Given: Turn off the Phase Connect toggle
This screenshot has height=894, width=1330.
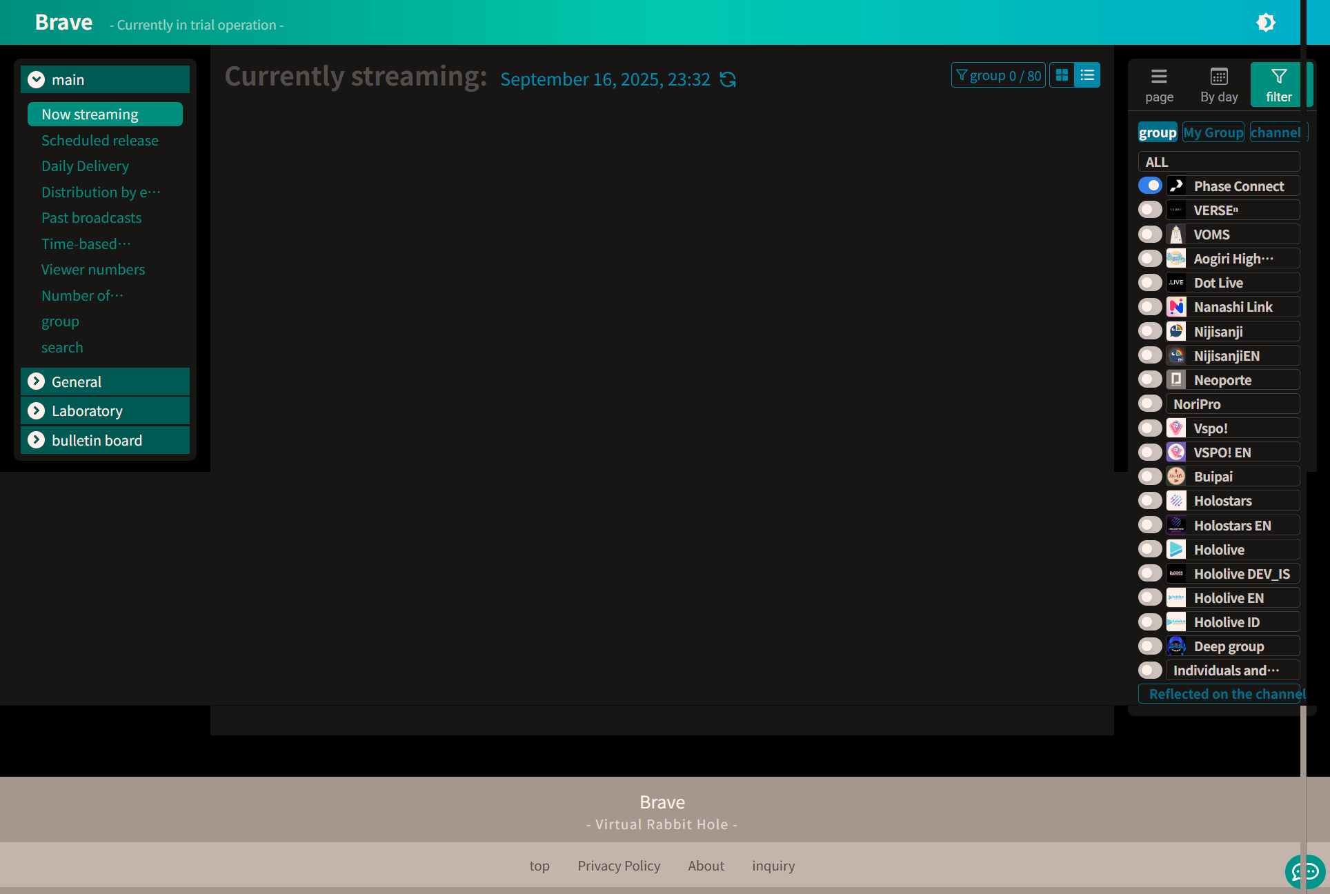Looking at the screenshot, I should (x=1150, y=186).
